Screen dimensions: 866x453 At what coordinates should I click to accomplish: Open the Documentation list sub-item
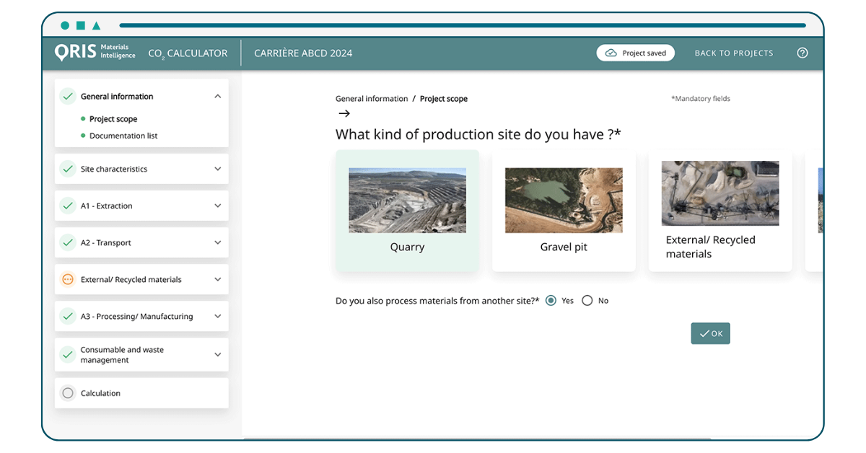123,136
